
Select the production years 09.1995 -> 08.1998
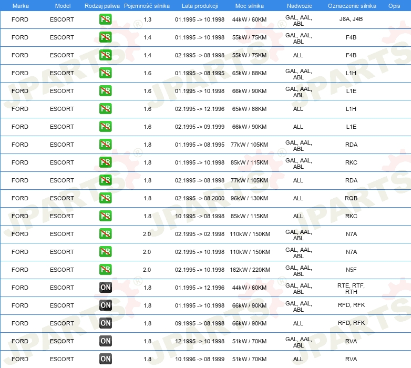pos(200,323)
